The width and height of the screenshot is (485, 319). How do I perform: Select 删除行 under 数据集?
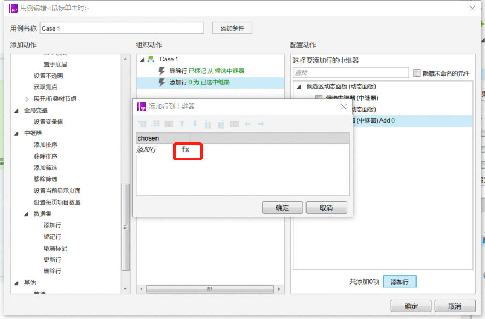coord(52,271)
